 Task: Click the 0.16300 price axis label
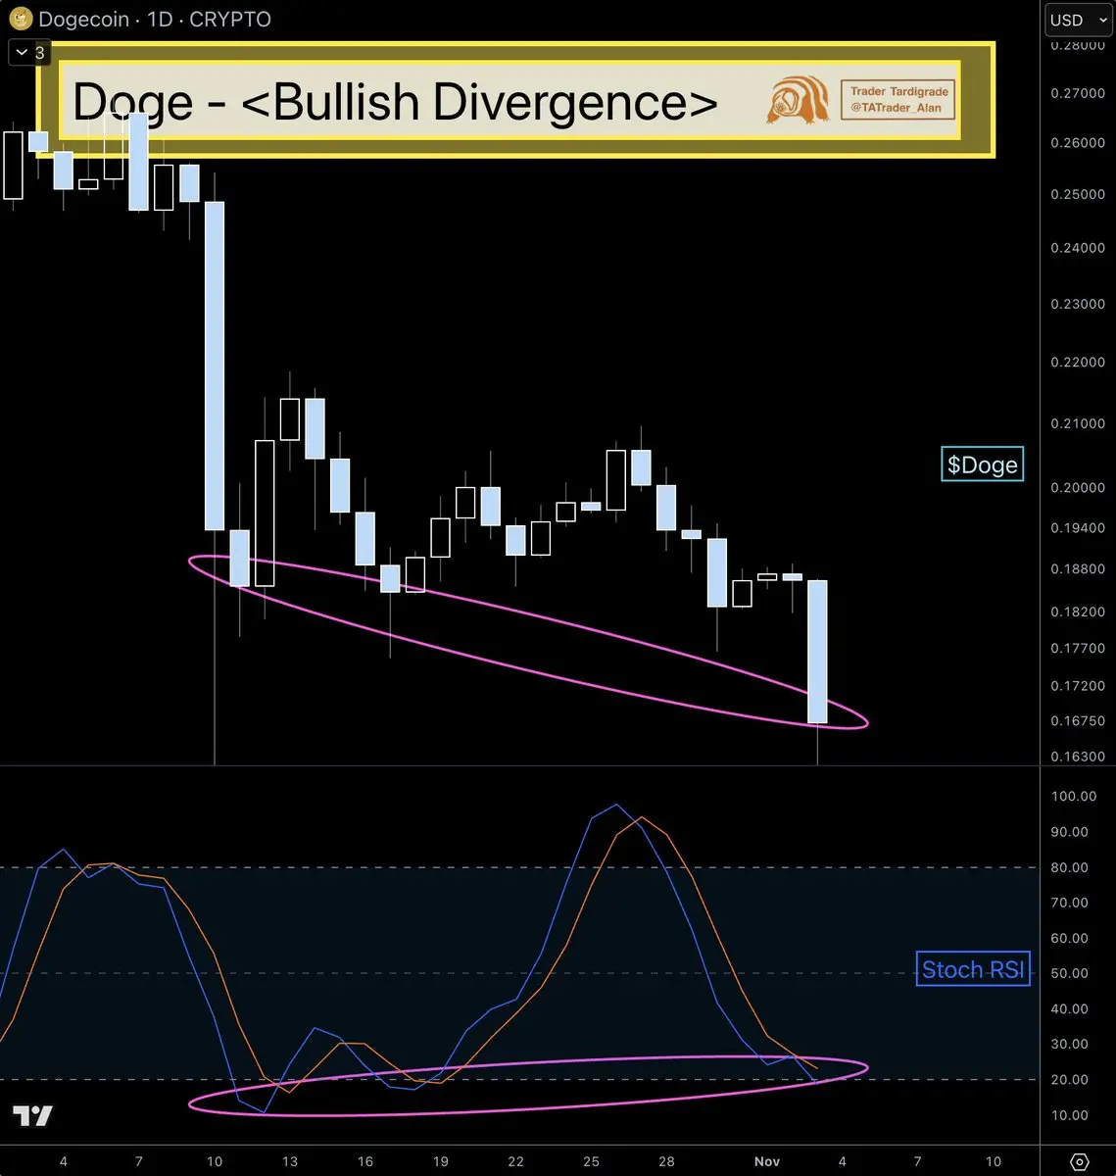click(1078, 757)
